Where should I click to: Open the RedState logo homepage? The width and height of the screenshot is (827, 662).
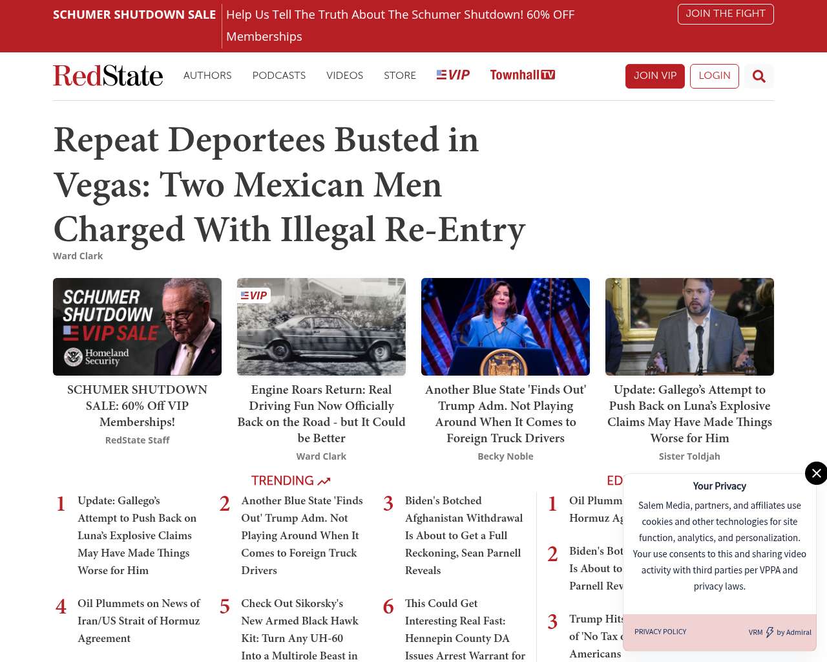point(108,76)
